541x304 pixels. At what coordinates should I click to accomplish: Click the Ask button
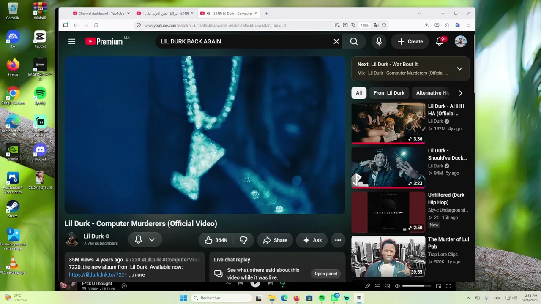[312, 240]
